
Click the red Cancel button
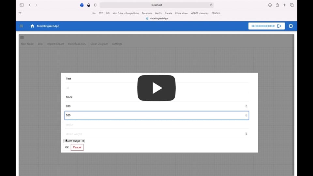click(77, 147)
